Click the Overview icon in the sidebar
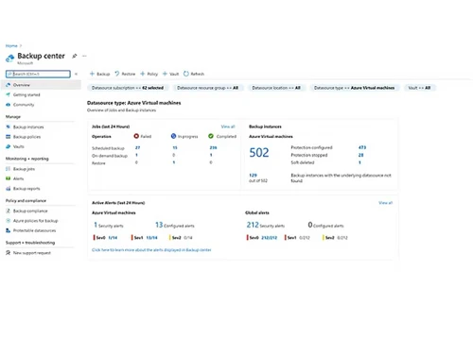Viewport: 473px width, 354px height. (x=9, y=85)
